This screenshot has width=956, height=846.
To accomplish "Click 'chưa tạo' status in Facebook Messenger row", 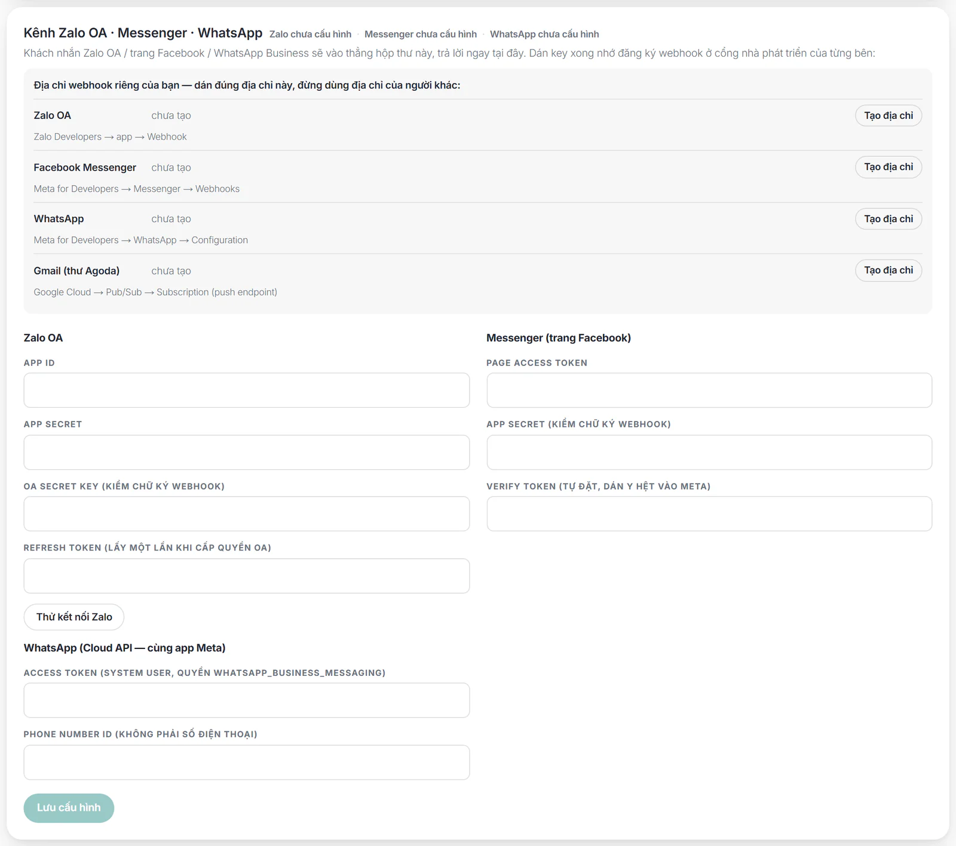I will [x=171, y=167].
